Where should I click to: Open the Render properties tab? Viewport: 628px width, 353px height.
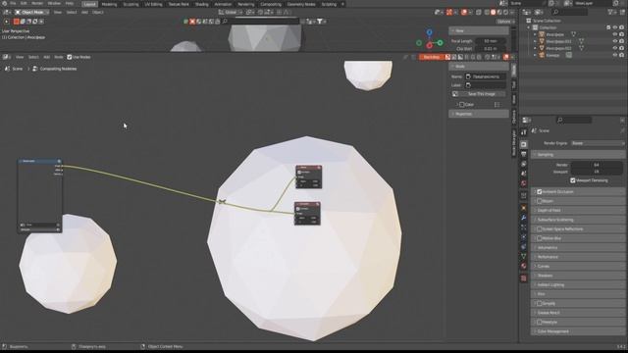523,144
